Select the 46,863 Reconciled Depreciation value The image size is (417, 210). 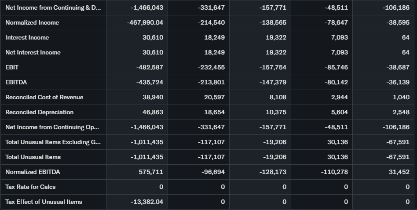pos(153,112)
